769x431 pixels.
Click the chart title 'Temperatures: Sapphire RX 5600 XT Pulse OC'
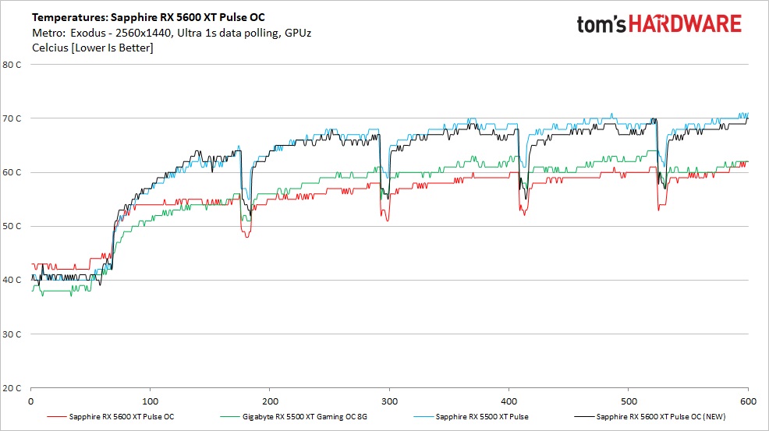tap(149, 18)
